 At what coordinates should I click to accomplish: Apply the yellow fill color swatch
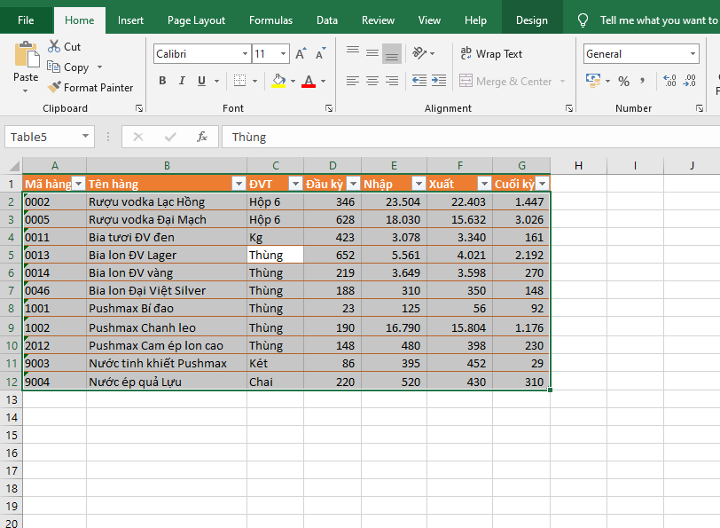click(278, 81)
